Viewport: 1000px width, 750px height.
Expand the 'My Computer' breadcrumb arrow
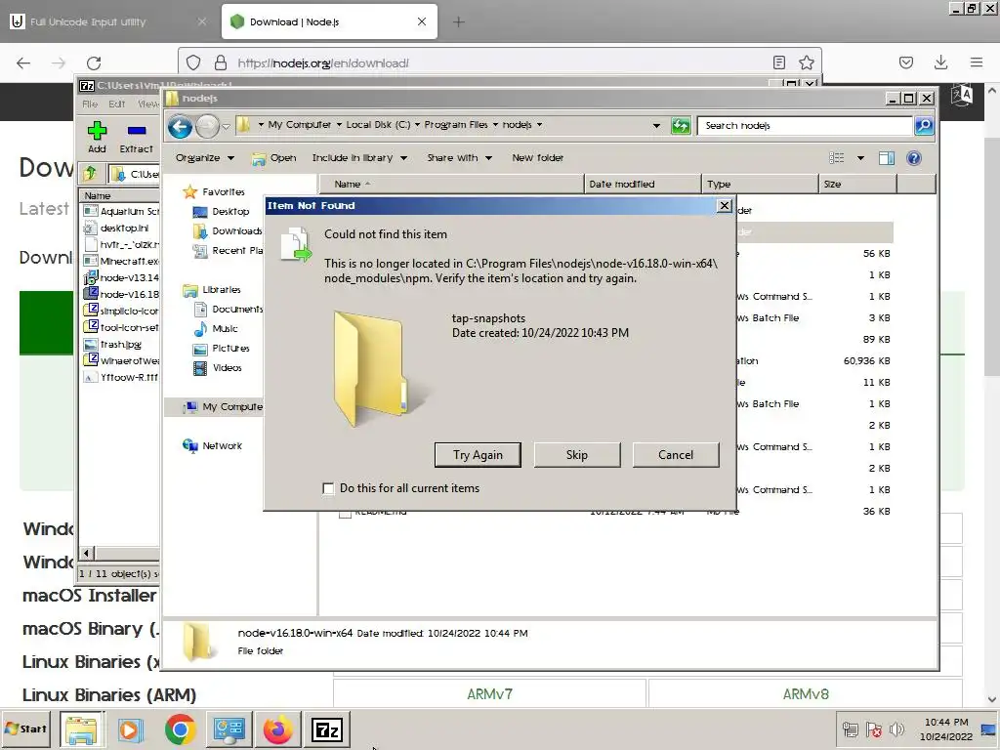tap(339, 125)
